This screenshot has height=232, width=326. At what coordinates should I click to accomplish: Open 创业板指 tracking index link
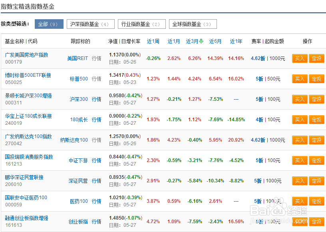click(x=78, y=222)
